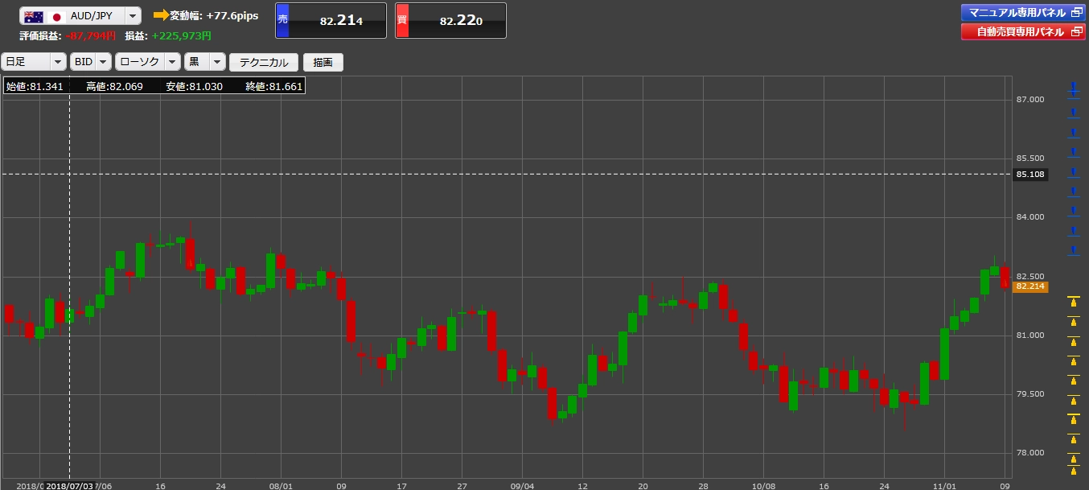Click the 09/04 date axis label
Viewport: 1089px width, 490px height.
pyautogui.click(x=522, y=485)
